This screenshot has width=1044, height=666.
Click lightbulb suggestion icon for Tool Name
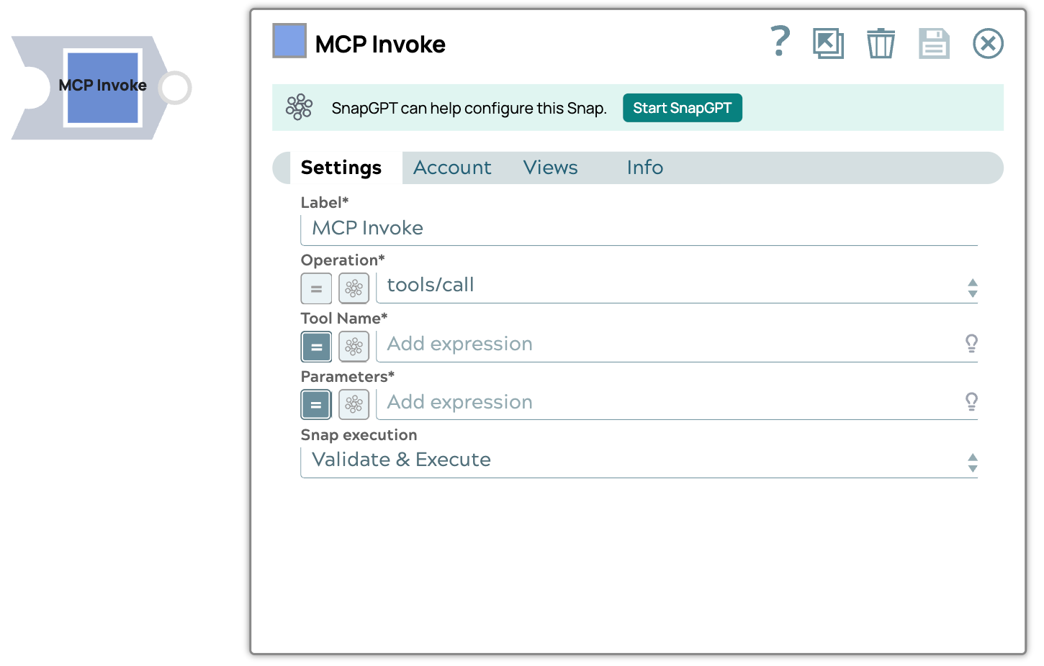[x=971, y=344]
